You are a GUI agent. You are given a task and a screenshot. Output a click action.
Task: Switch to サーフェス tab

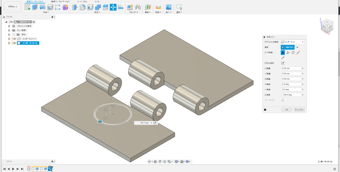(x=60, y=1)
